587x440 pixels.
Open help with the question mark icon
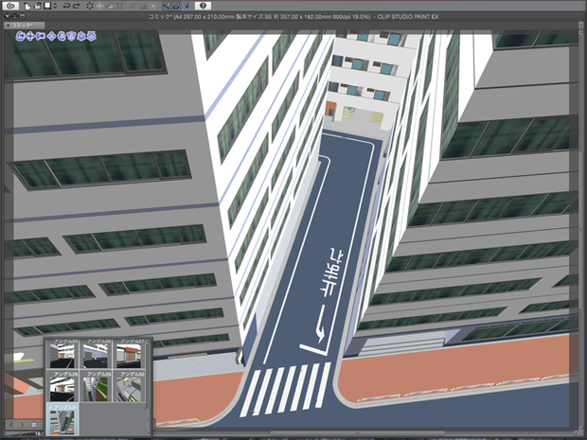point(203,6)
